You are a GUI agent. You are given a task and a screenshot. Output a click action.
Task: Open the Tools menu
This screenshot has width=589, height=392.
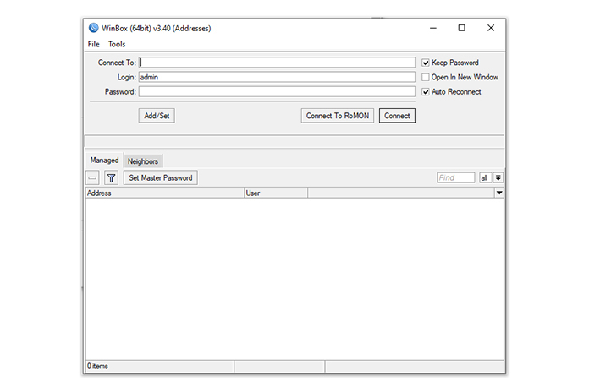(117, 44)
